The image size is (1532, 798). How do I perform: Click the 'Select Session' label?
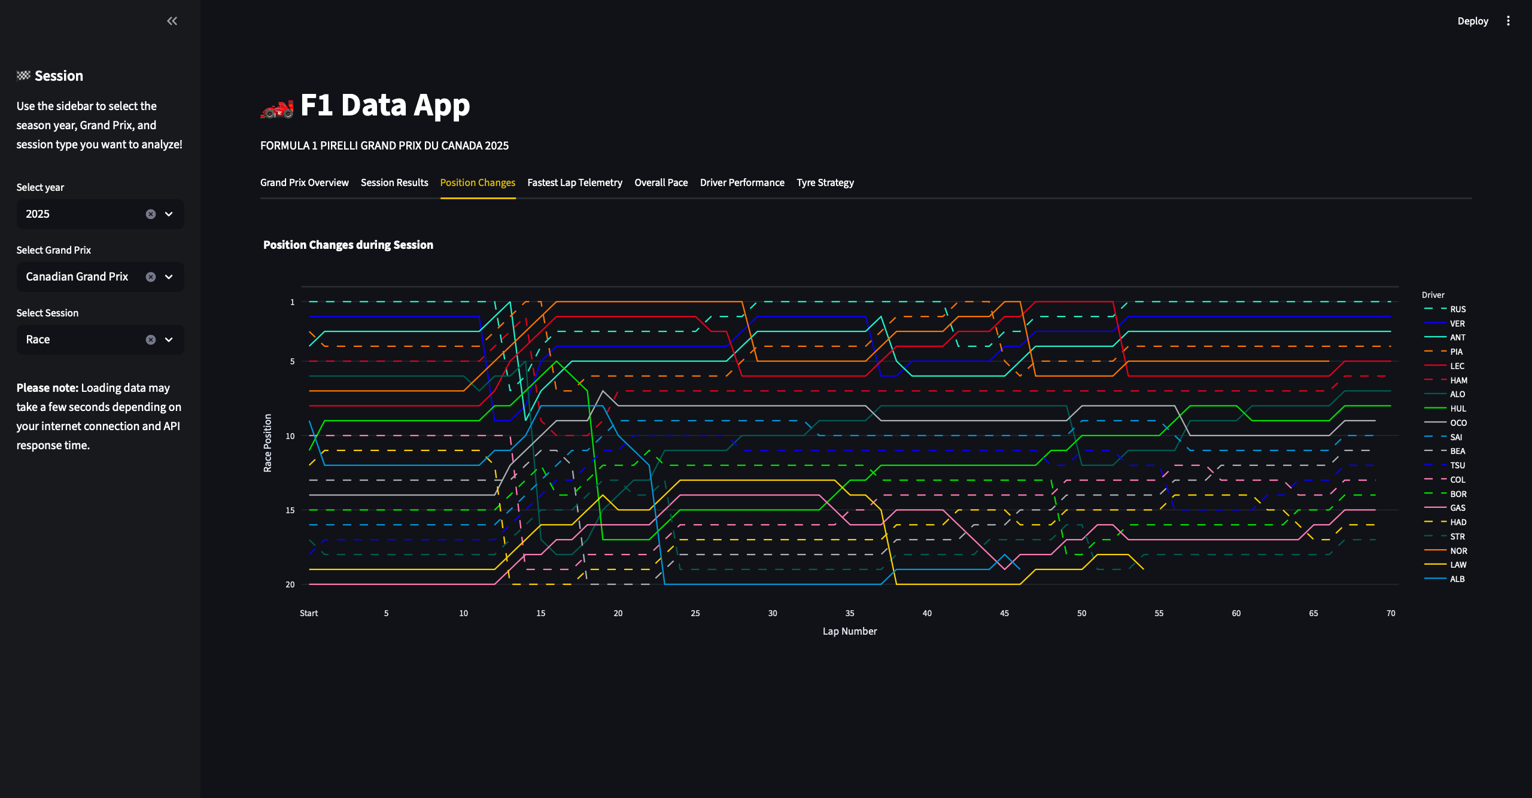47,313
